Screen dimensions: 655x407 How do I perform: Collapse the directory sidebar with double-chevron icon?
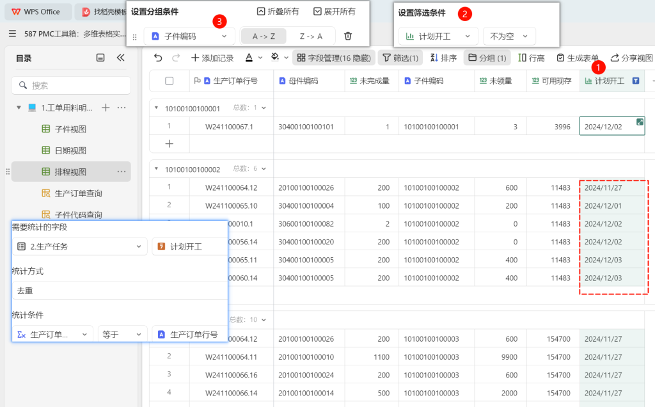click(121, 58)
